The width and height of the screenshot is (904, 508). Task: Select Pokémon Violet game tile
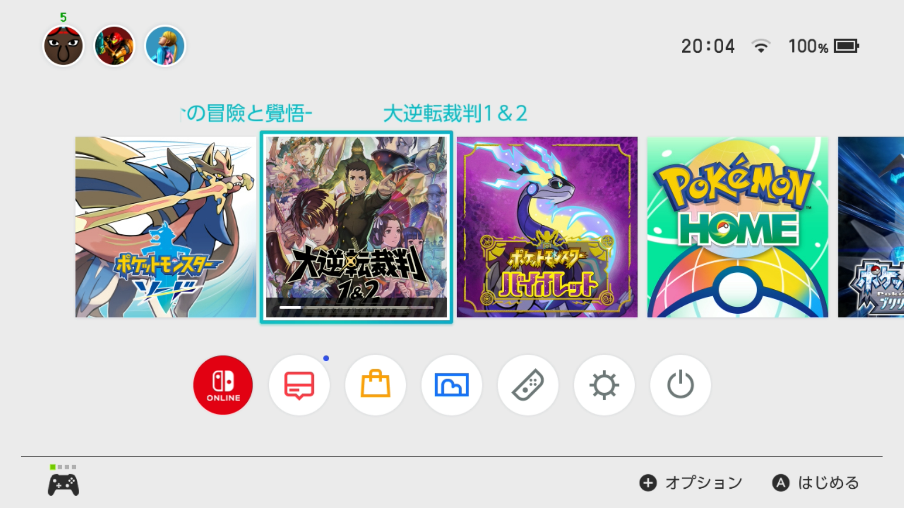[547, 227]
